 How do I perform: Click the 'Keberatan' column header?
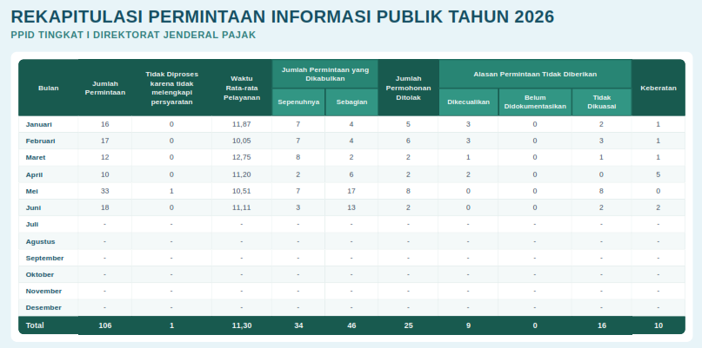point(659,88)
